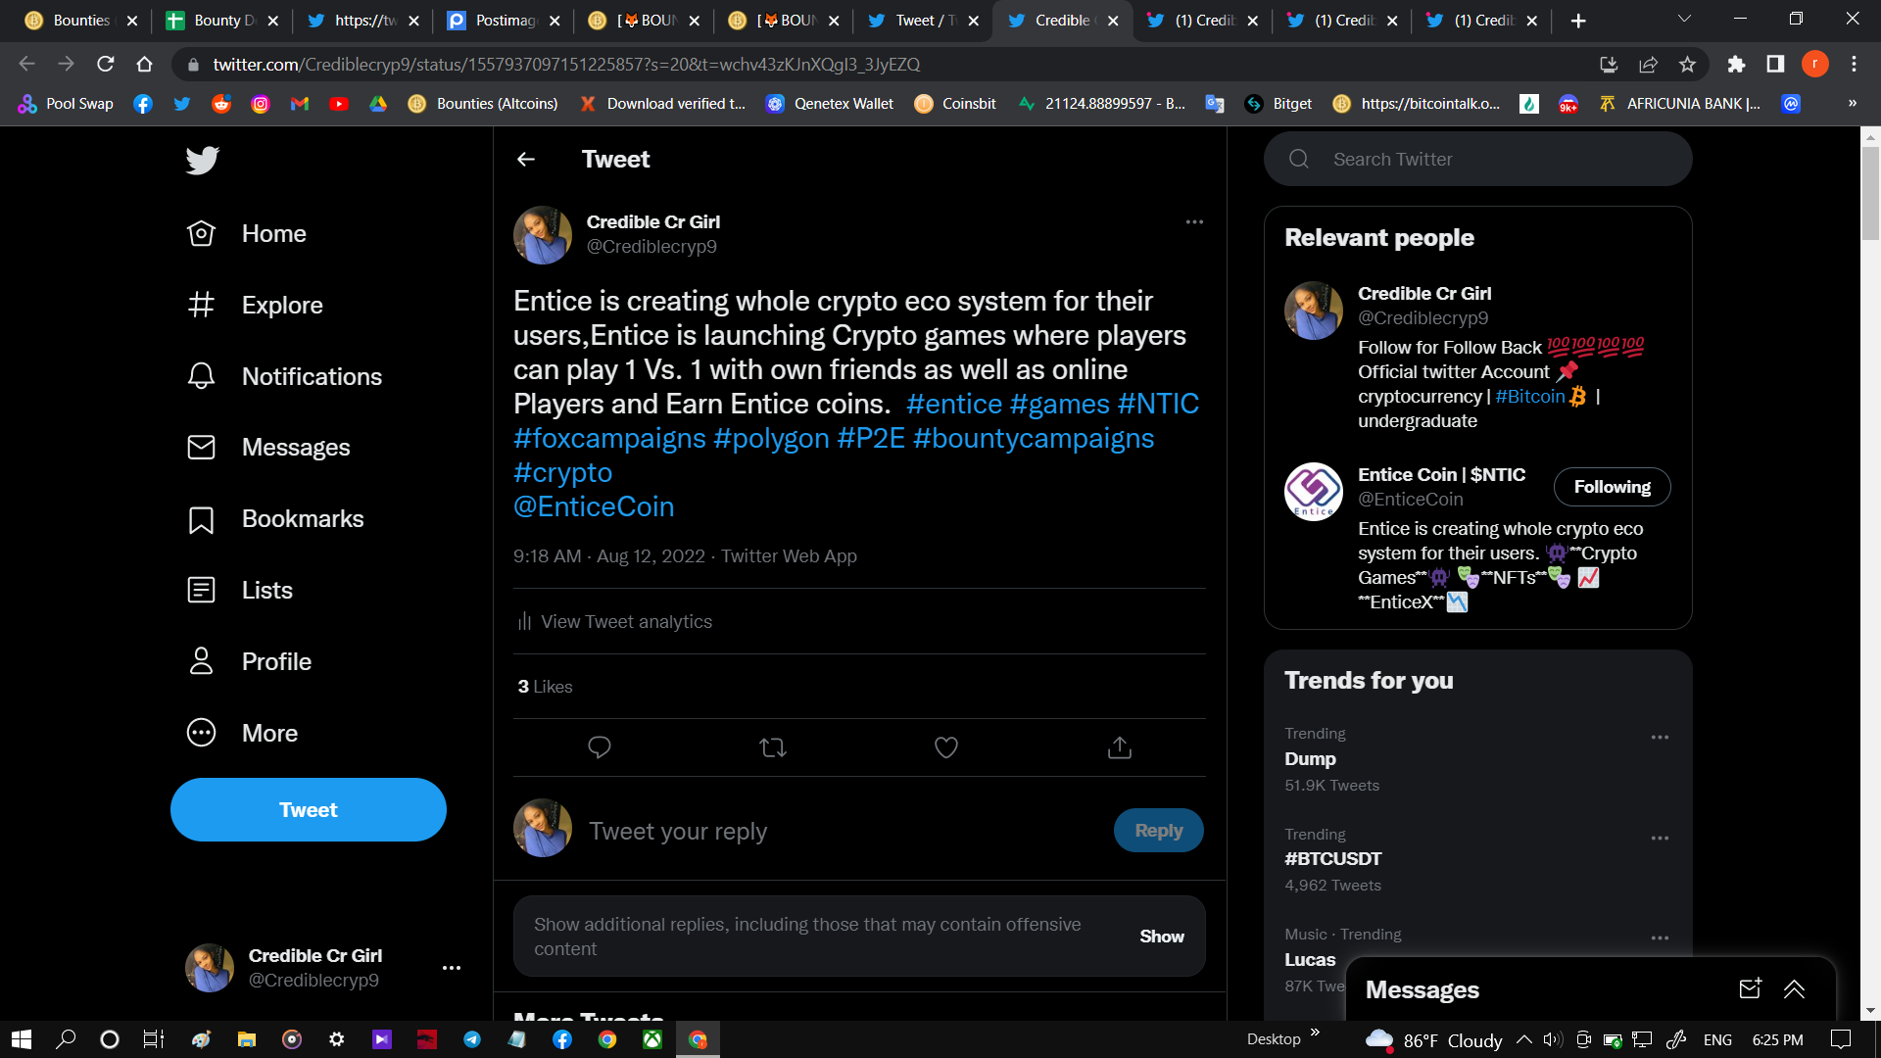Open the @EnticeCoin mention link
The height and width of the screenshot is (1058, 1881).
coord(594,506)
